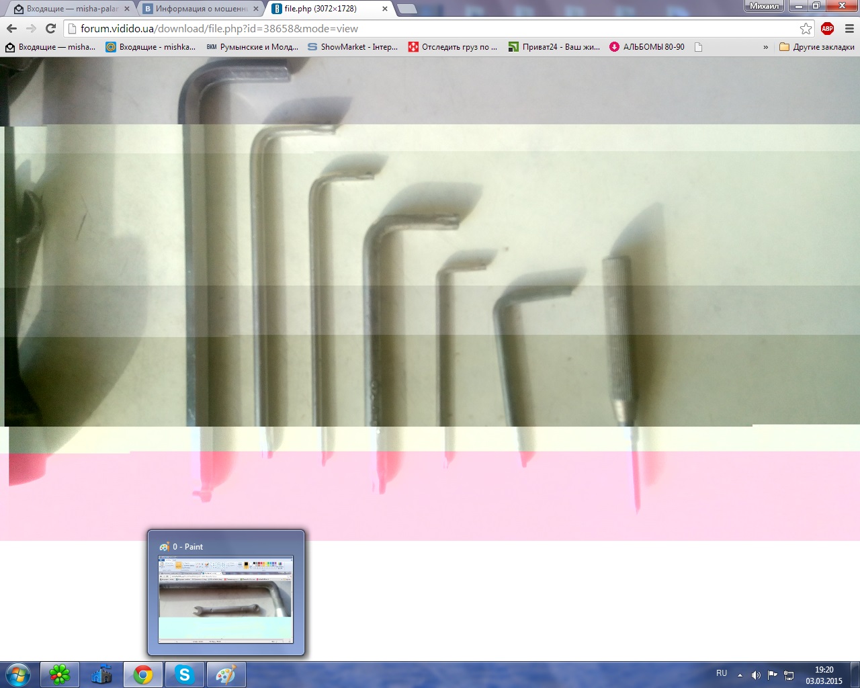Open the АЛЬБОМЫ 80-90 bookmark

[647, 47]
